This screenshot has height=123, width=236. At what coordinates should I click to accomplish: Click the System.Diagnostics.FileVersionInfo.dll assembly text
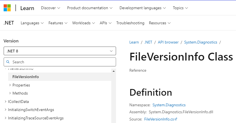pyautogui.click(x=181, y=112)
